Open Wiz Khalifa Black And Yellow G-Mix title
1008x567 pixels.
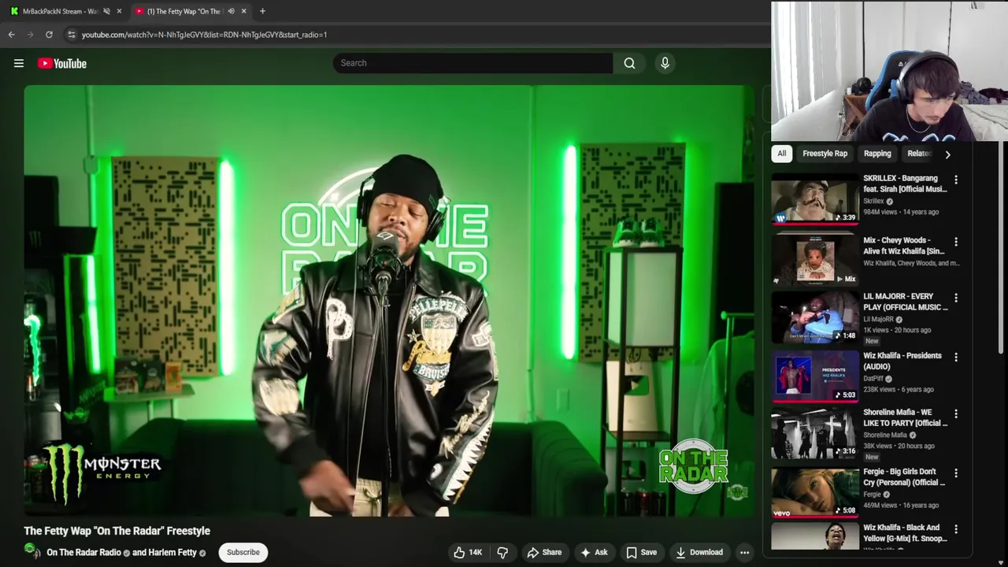905,533
